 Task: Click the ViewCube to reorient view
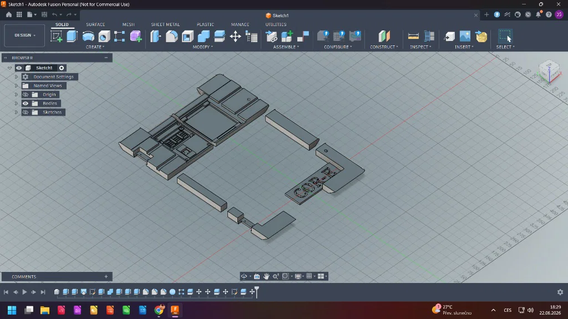click(x=549, y=70)
